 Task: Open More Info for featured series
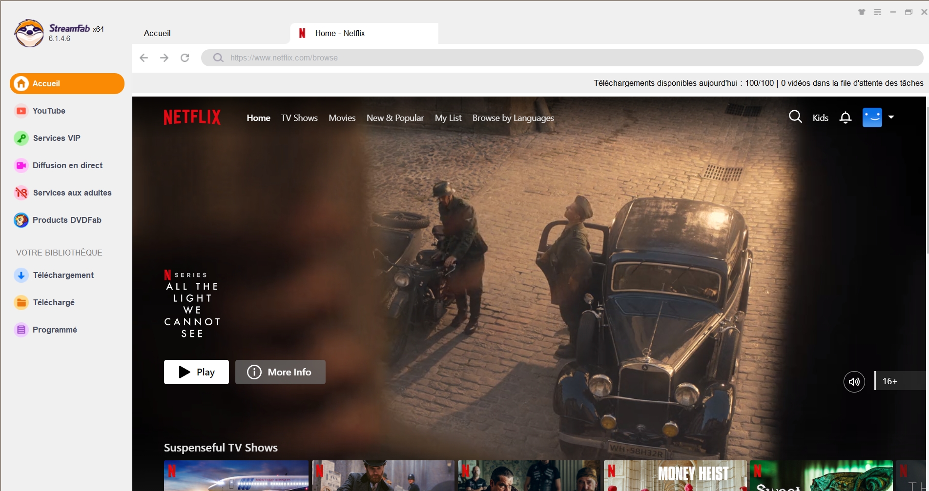tap(280, 372)
